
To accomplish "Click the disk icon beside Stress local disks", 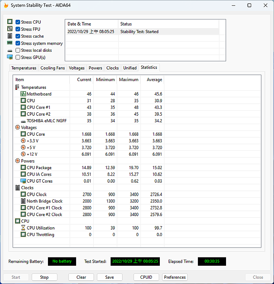I will (10, 51).
